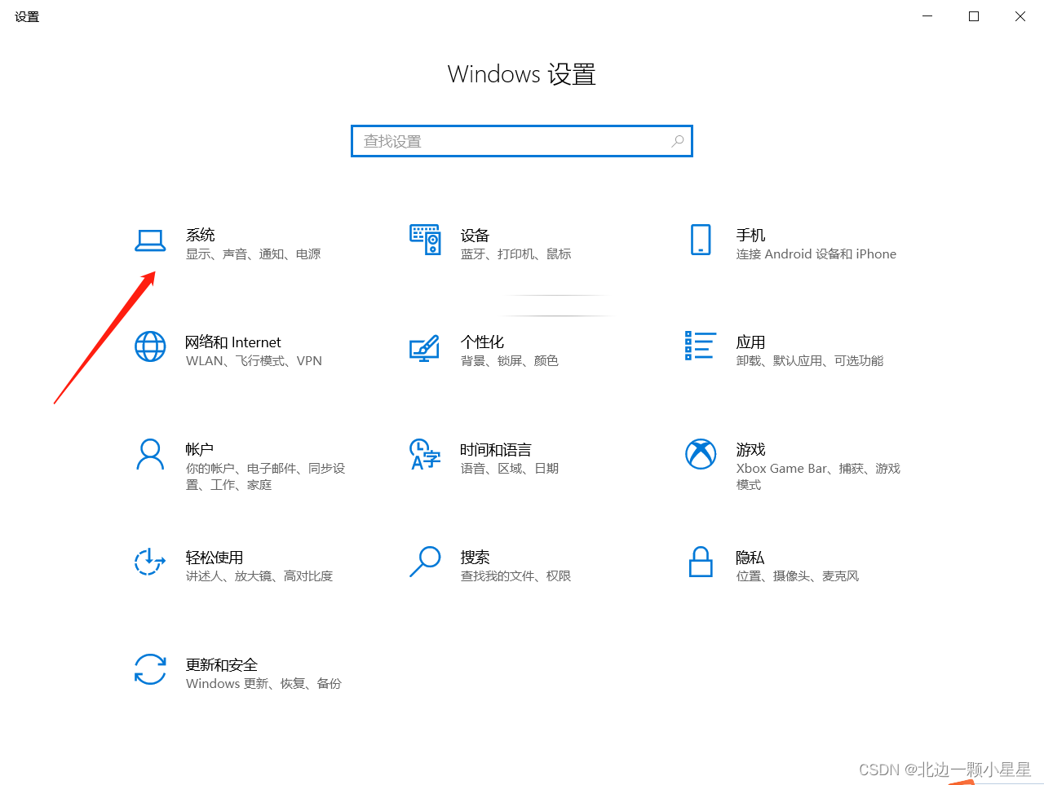
Task: Open the 手机 phone icon
Action: click(701, 240)
